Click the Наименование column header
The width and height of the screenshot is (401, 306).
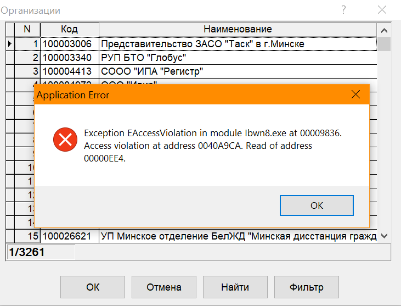click(x=238, y=29)
